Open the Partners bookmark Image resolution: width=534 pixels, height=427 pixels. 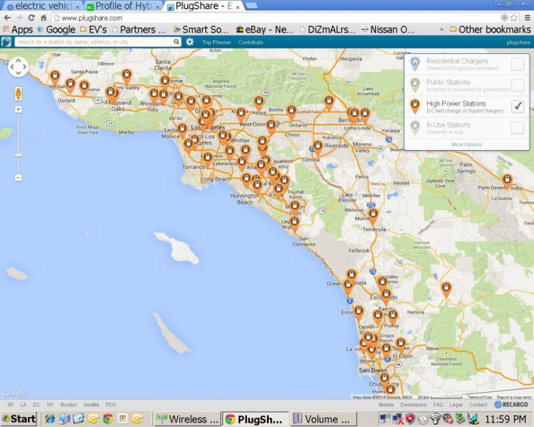[x=139, y=30]
